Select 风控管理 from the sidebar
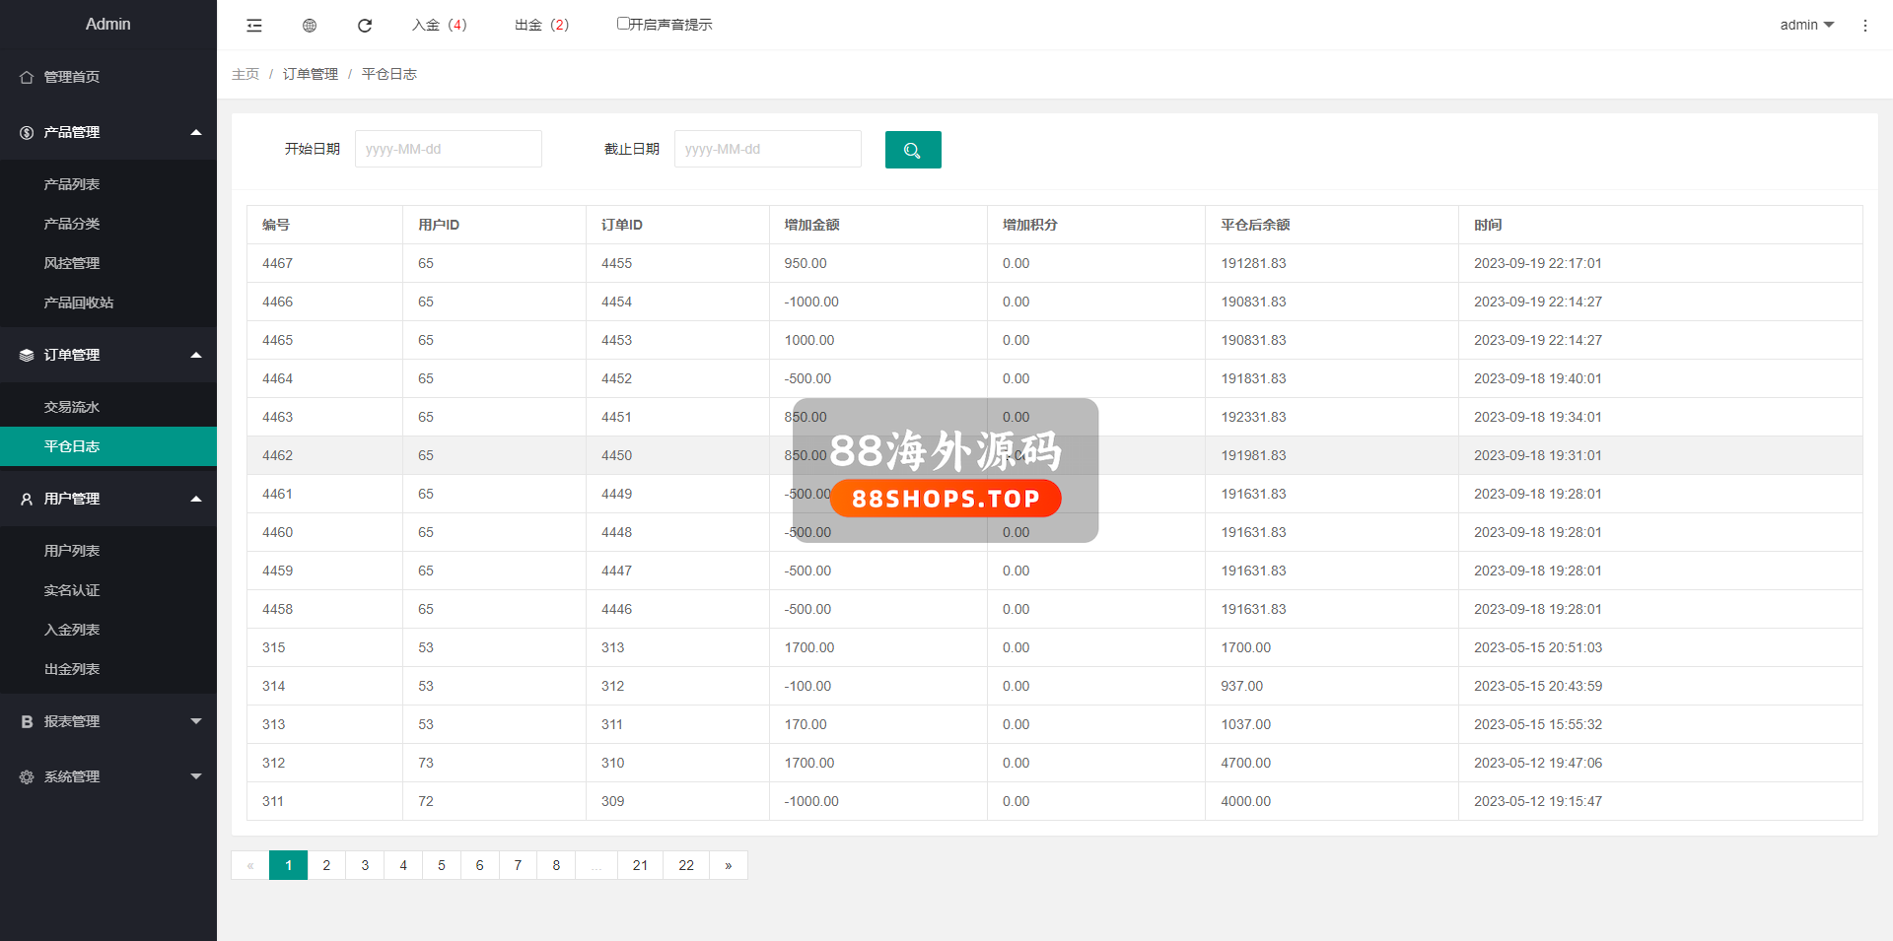Screen dimensions: 1893x941 pyautogui.click(x=72, y=263)
